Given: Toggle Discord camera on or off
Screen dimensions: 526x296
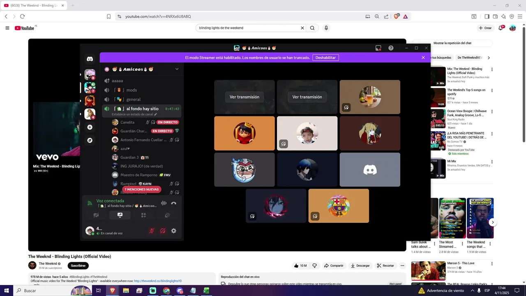Looking at the screenshot, I should (x=96, y=215).
